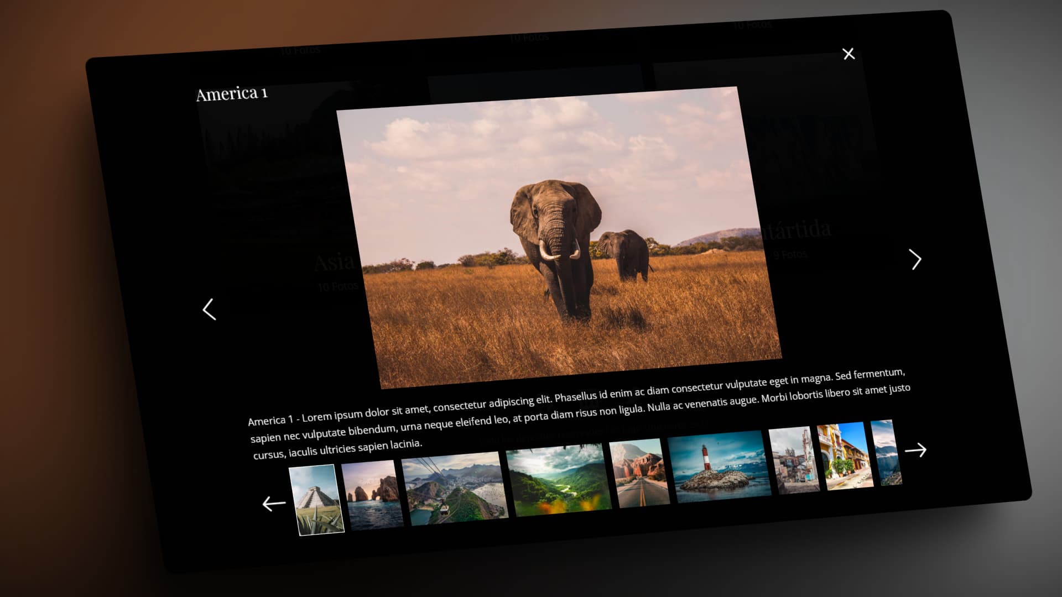This screenshot has height=597, width=1062.
Task: Select the Mayan pyramid thumbnail
Action: point(317,500)
